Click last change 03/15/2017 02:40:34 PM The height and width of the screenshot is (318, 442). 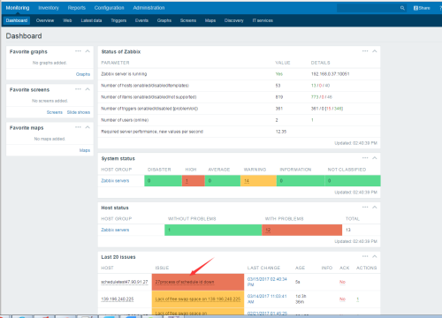(x=267, y=282)
